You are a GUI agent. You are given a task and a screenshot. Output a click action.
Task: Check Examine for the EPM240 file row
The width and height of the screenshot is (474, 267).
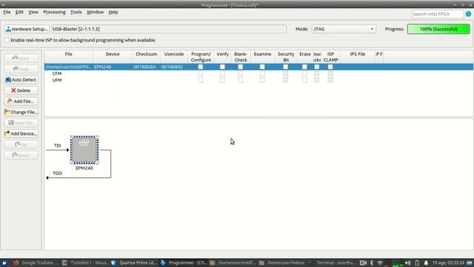(x=262, y=67)
